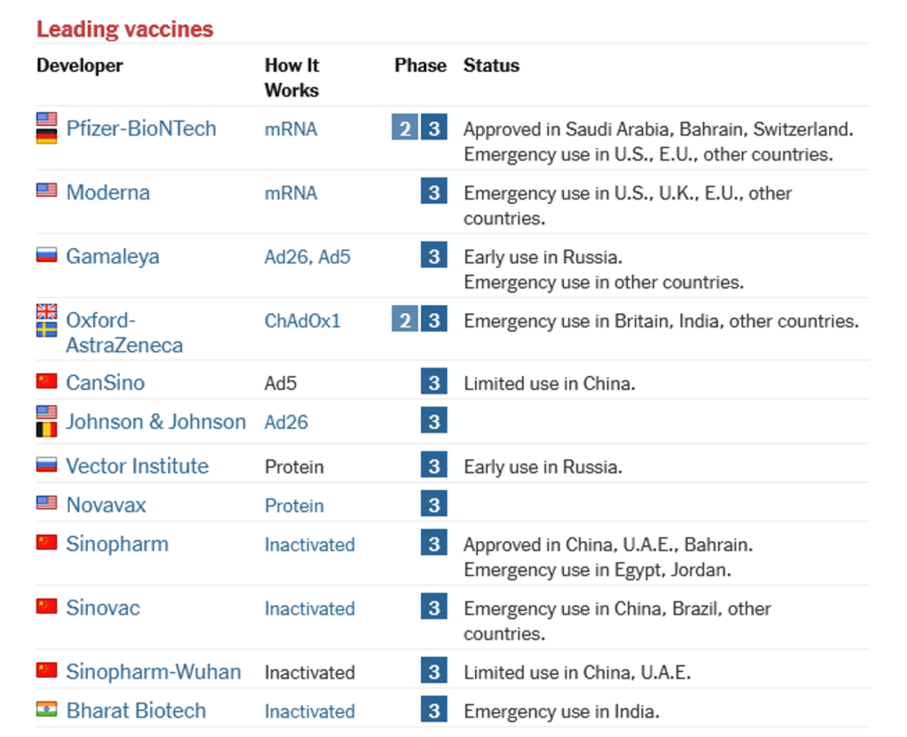Click the Russian flag next to Gamaleya

pos(47,256)
